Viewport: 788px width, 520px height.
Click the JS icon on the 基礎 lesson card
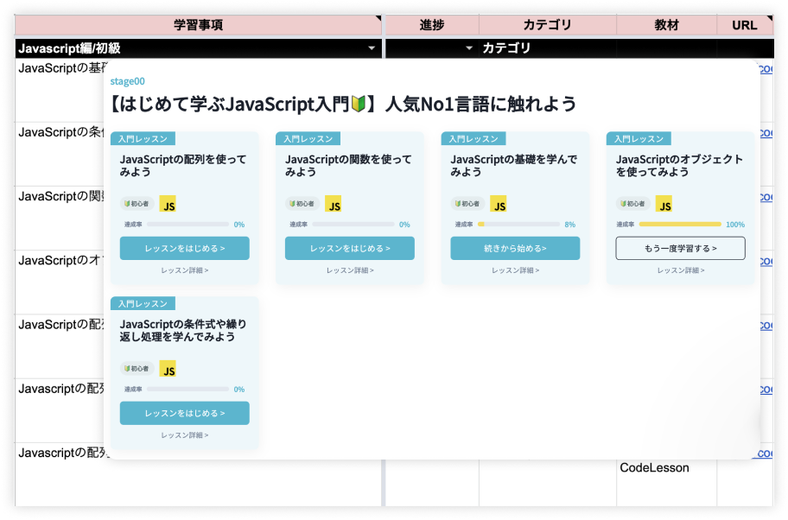pyautogui.click(x=499, y=205)
